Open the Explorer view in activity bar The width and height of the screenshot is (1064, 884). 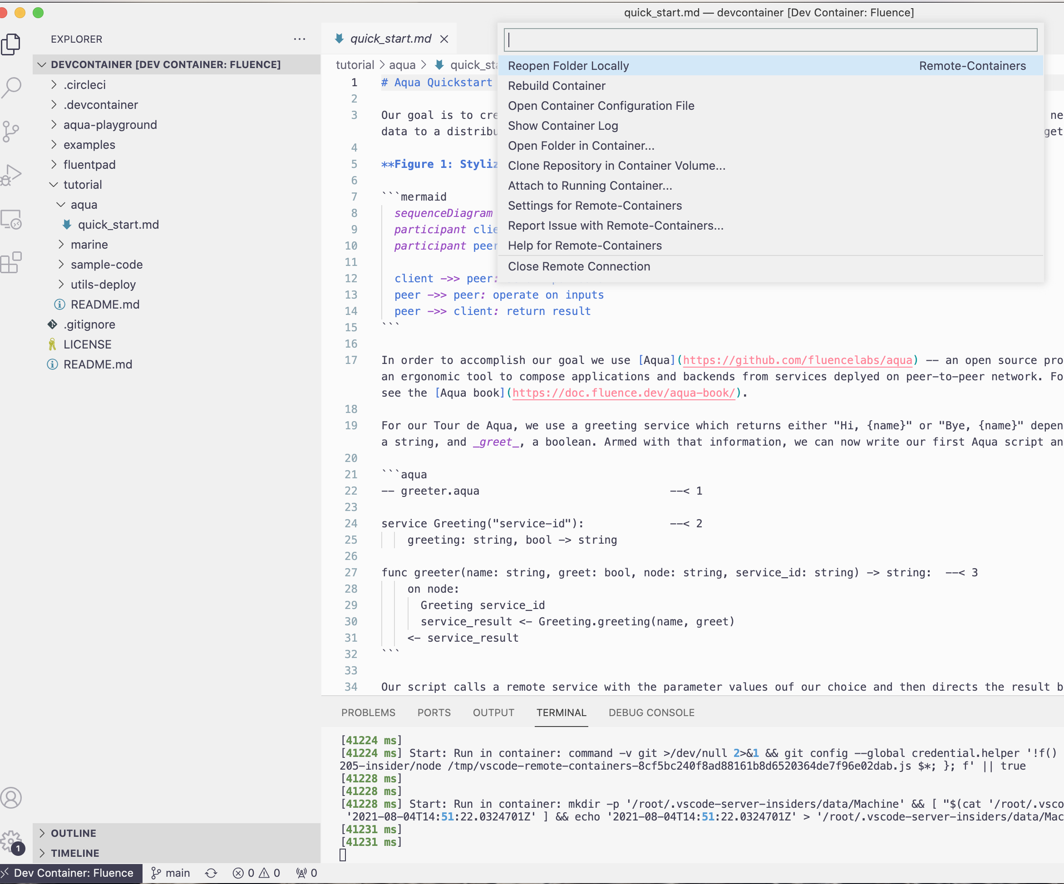coord(11,44)
